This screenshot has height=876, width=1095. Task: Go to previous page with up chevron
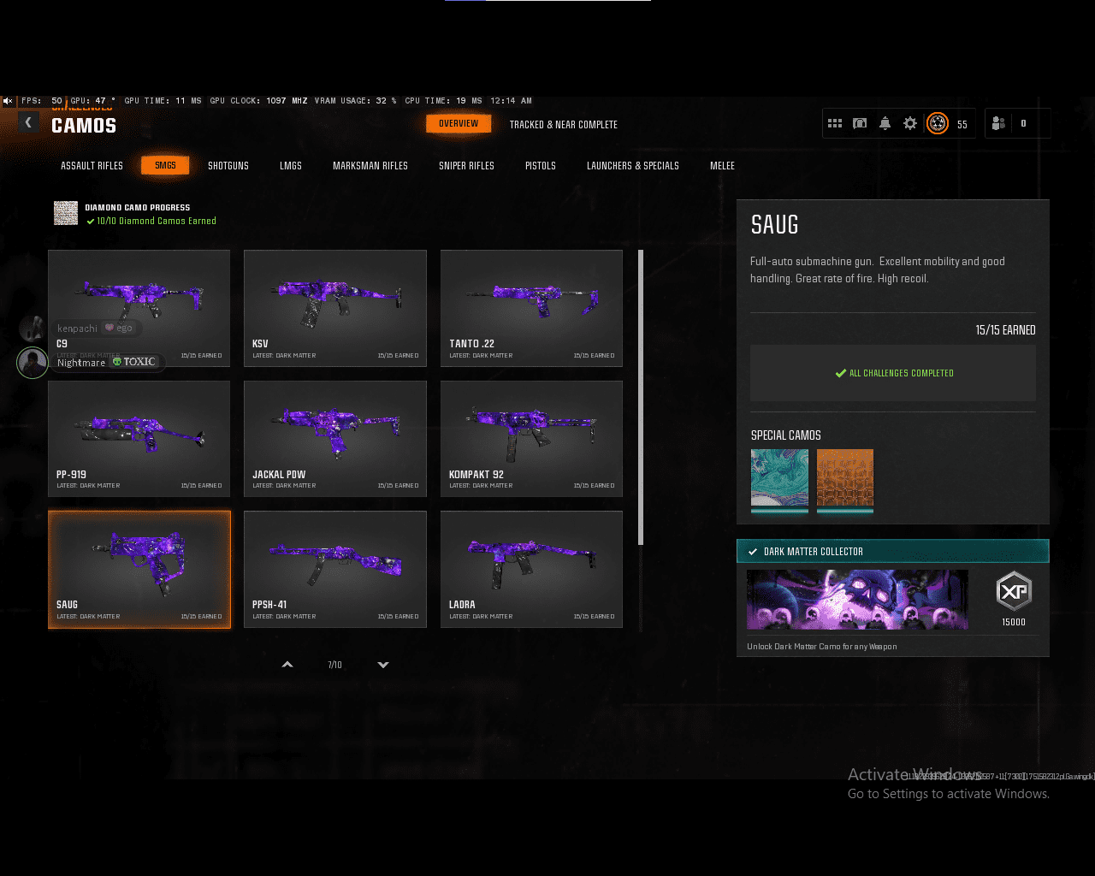(287, 665)
